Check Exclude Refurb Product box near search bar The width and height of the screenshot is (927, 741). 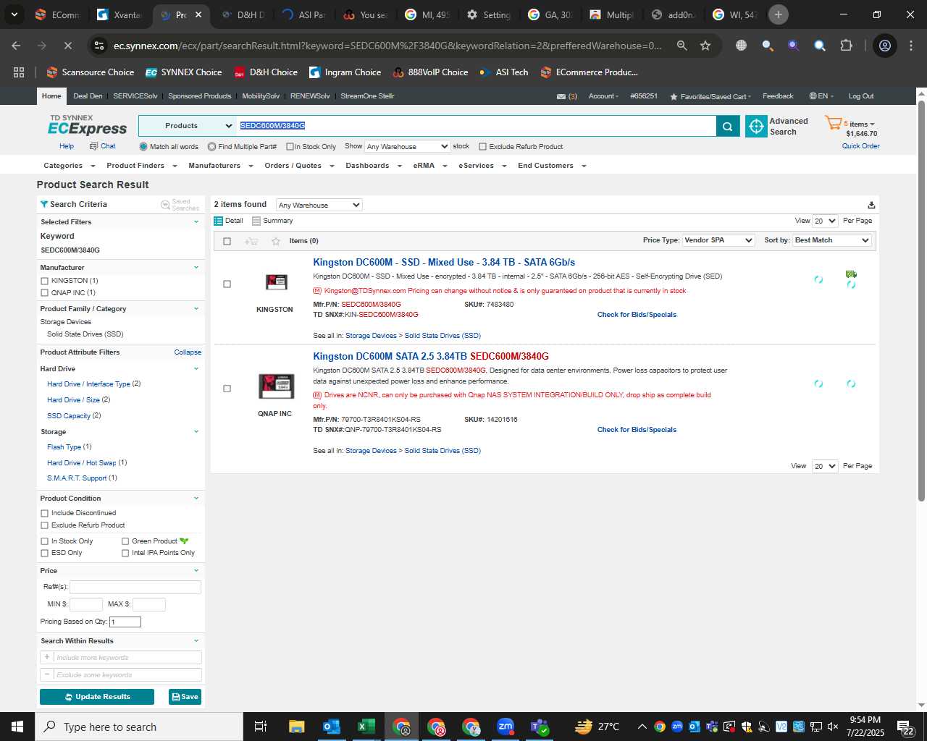pos(482,147)
